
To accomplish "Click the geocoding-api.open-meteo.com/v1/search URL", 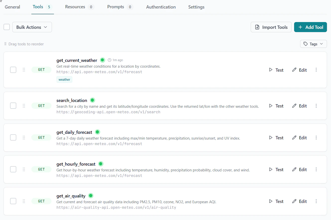I will 108,112.
